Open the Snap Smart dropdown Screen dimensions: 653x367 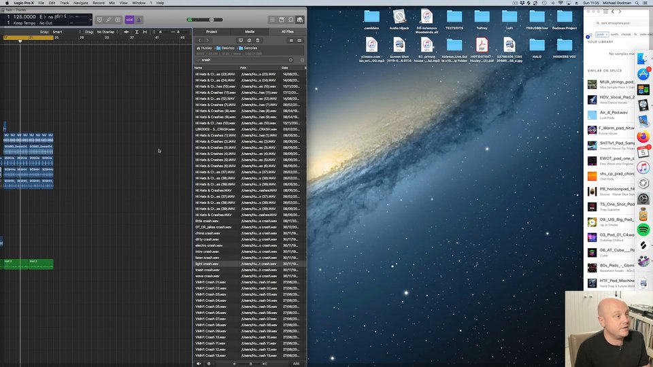pyautogui.click(x=67, y=32)
